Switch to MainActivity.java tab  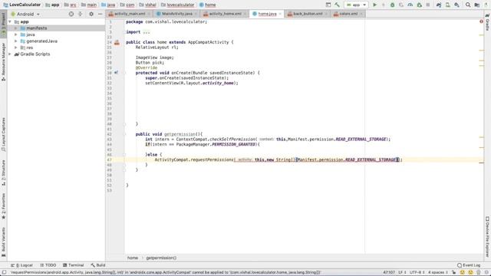pos(176,14)
